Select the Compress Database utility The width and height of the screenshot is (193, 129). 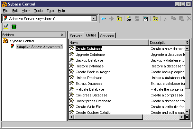[x=91, y=95]
